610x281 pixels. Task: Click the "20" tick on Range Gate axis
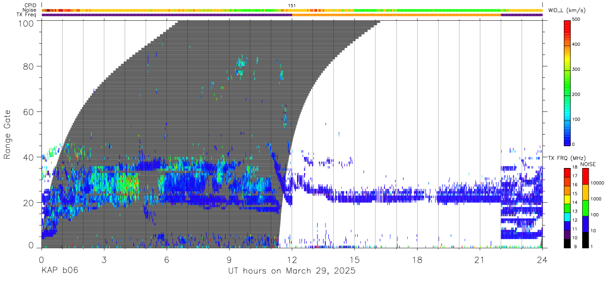29,203
